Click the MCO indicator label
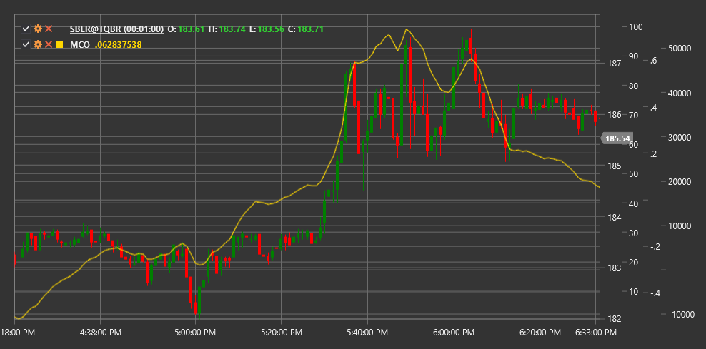Screen dimensions: 706x349 80,44
